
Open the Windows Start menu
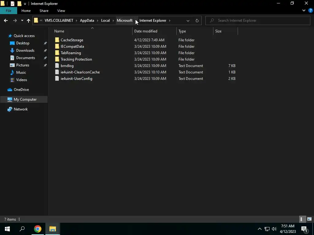7,229
